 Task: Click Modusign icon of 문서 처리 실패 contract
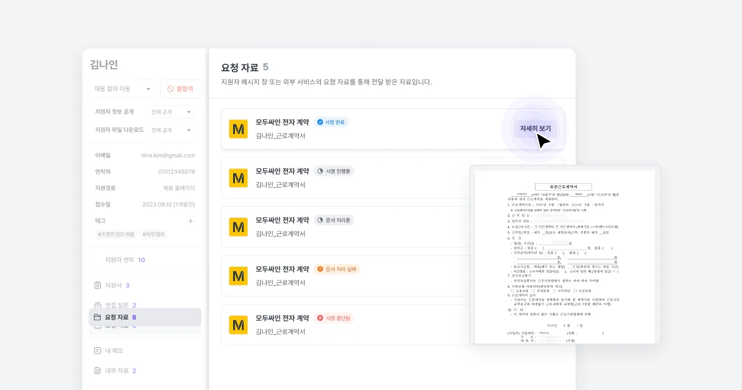pyautogui.click(x=238, y=275)
